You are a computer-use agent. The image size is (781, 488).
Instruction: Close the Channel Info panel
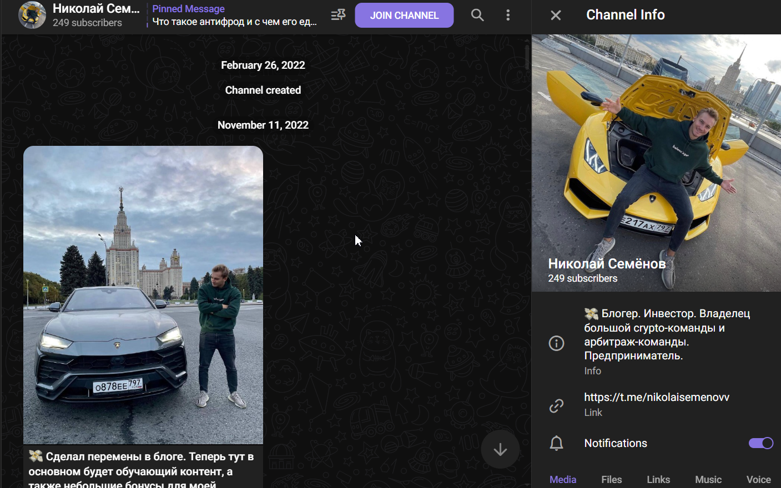pyautogui.click(x=556, y=15)
